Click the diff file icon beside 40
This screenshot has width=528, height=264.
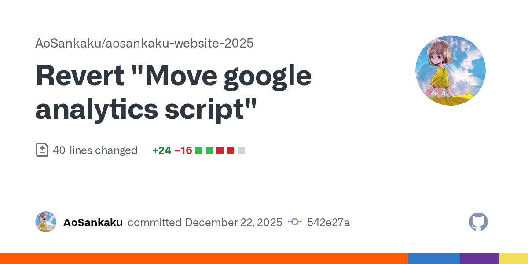pyautogui.click(x=42, y=150)
